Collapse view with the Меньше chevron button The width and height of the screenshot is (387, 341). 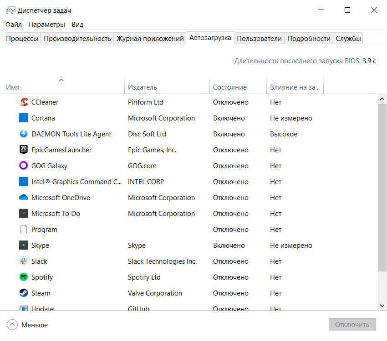12,325
